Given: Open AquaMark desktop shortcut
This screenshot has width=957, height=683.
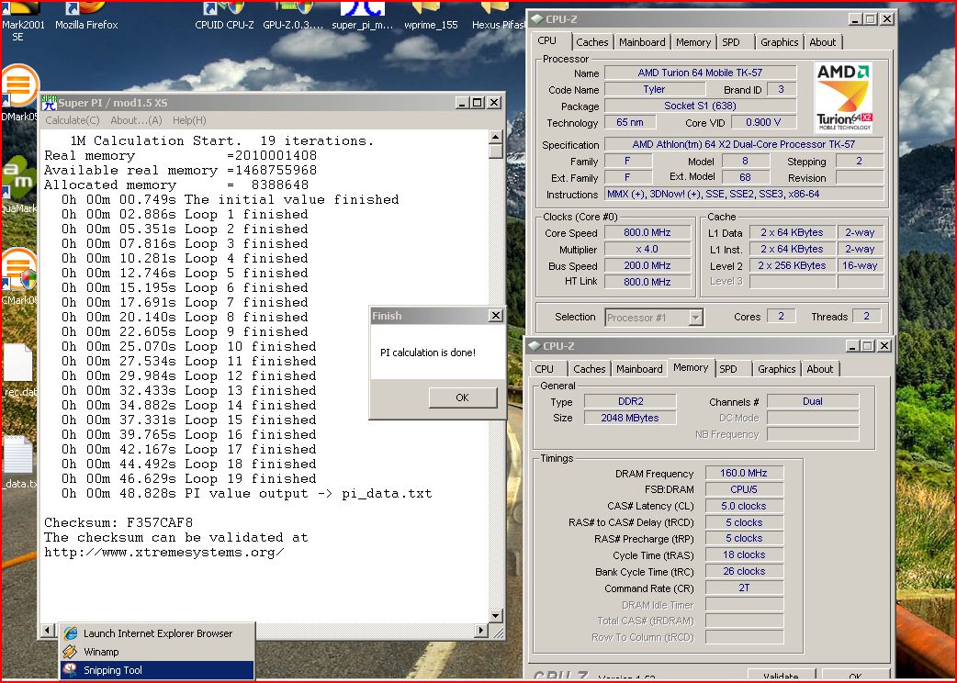Looking at the screenshot, I should coord(19,185).
